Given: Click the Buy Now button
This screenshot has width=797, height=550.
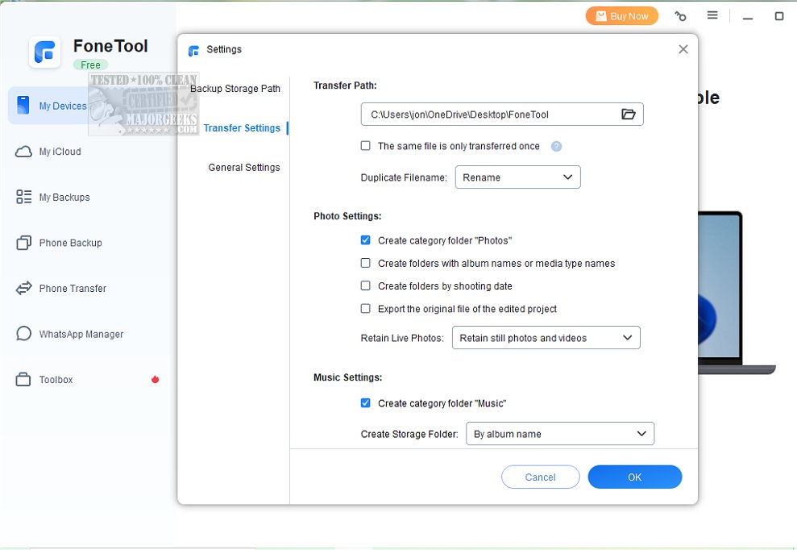Looking at the screenshot, I should click(x=621, y=16).
